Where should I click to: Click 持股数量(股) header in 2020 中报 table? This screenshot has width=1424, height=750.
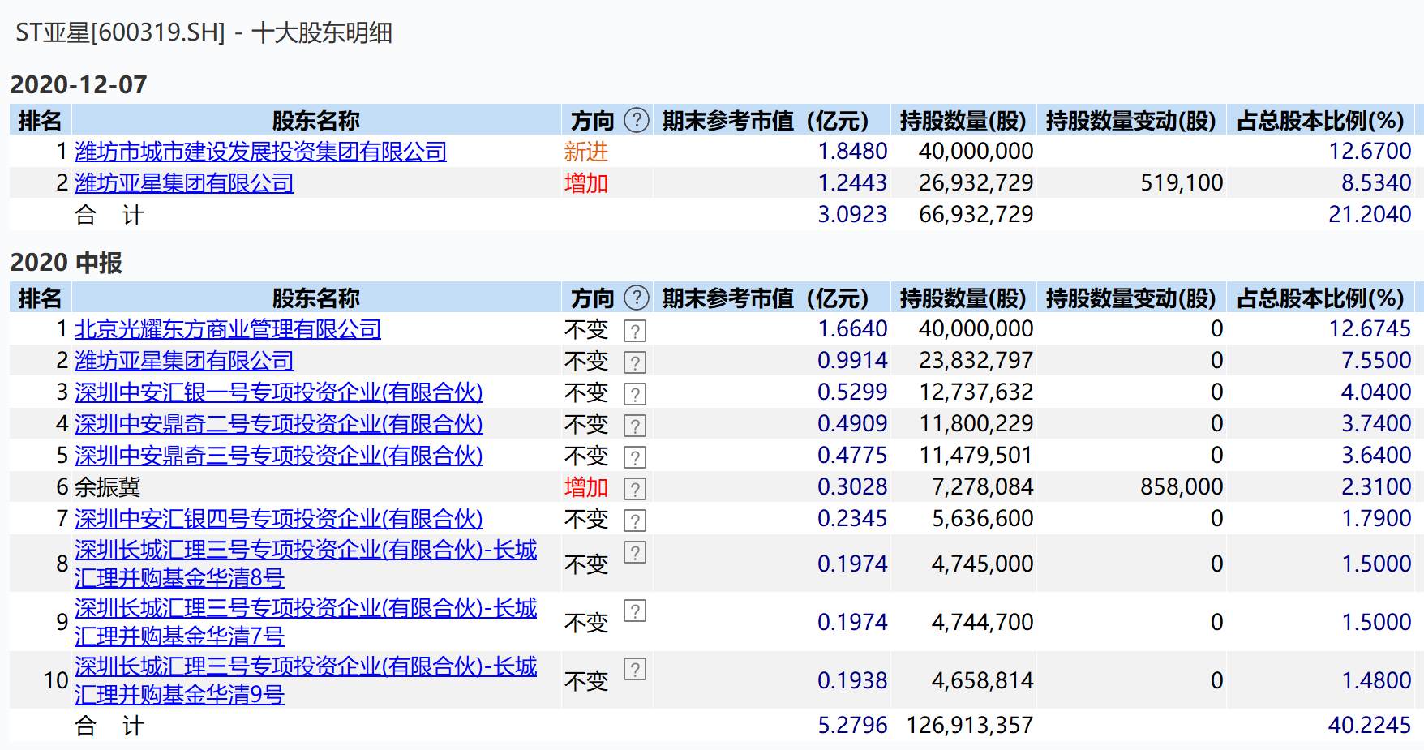pos(963,298)
